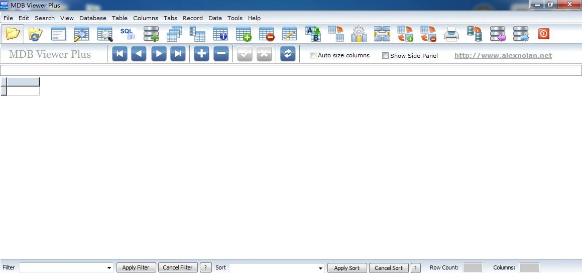This screenshot has height=273, width=582.
Task: Click the yellow open folder icon
Action: click(13, 34)
